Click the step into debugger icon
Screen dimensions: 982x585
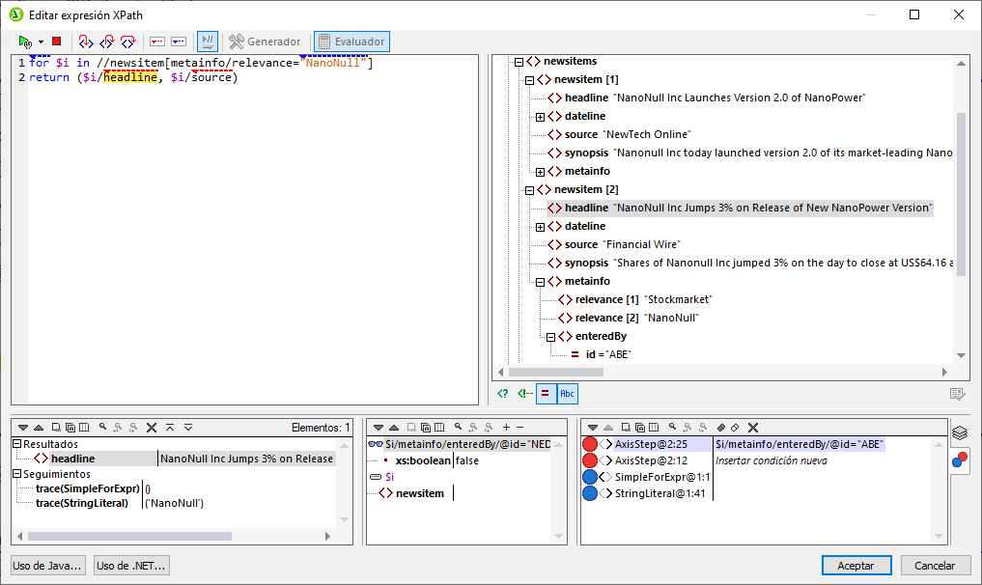85,42
